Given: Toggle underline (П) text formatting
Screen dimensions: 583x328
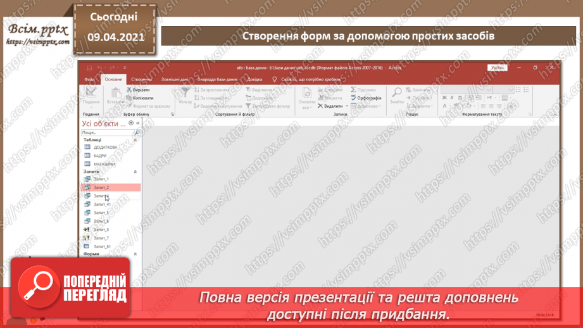Looking at the screenshot, I should (x=459, y=98).
